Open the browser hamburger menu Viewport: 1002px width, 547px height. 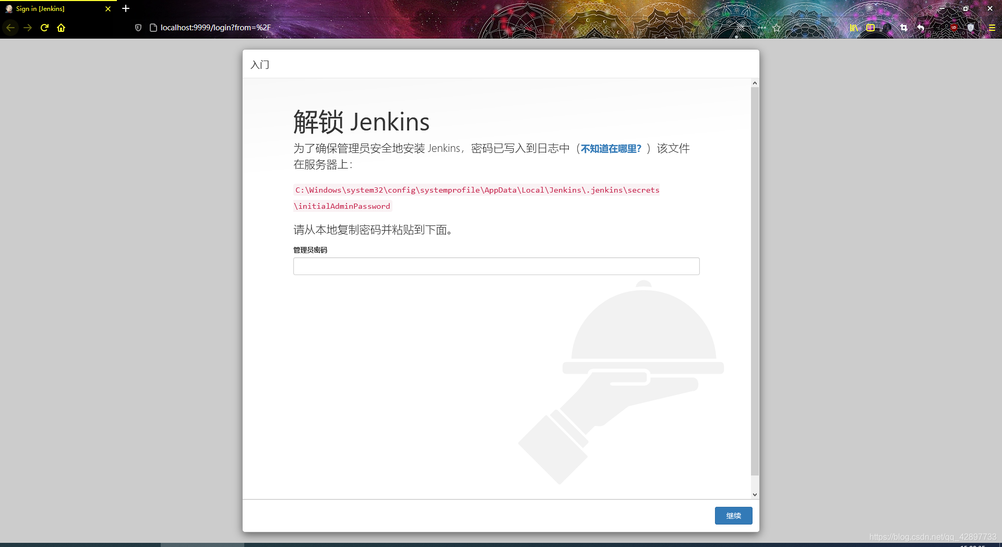[992, 28]
